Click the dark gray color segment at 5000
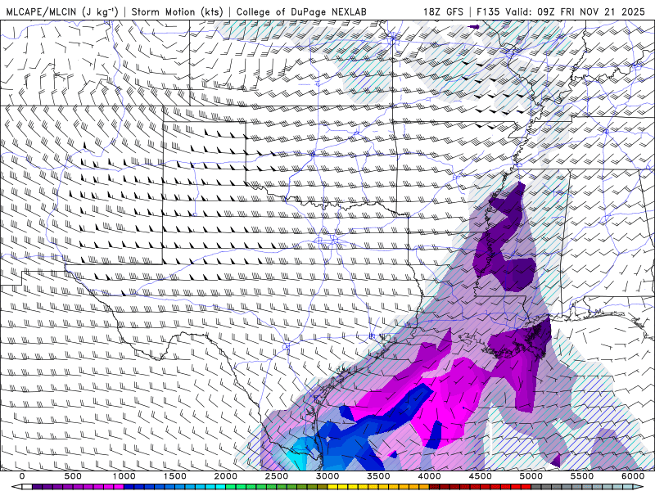The width and height of the screenshot is (655, 491). tap(536, 487)
